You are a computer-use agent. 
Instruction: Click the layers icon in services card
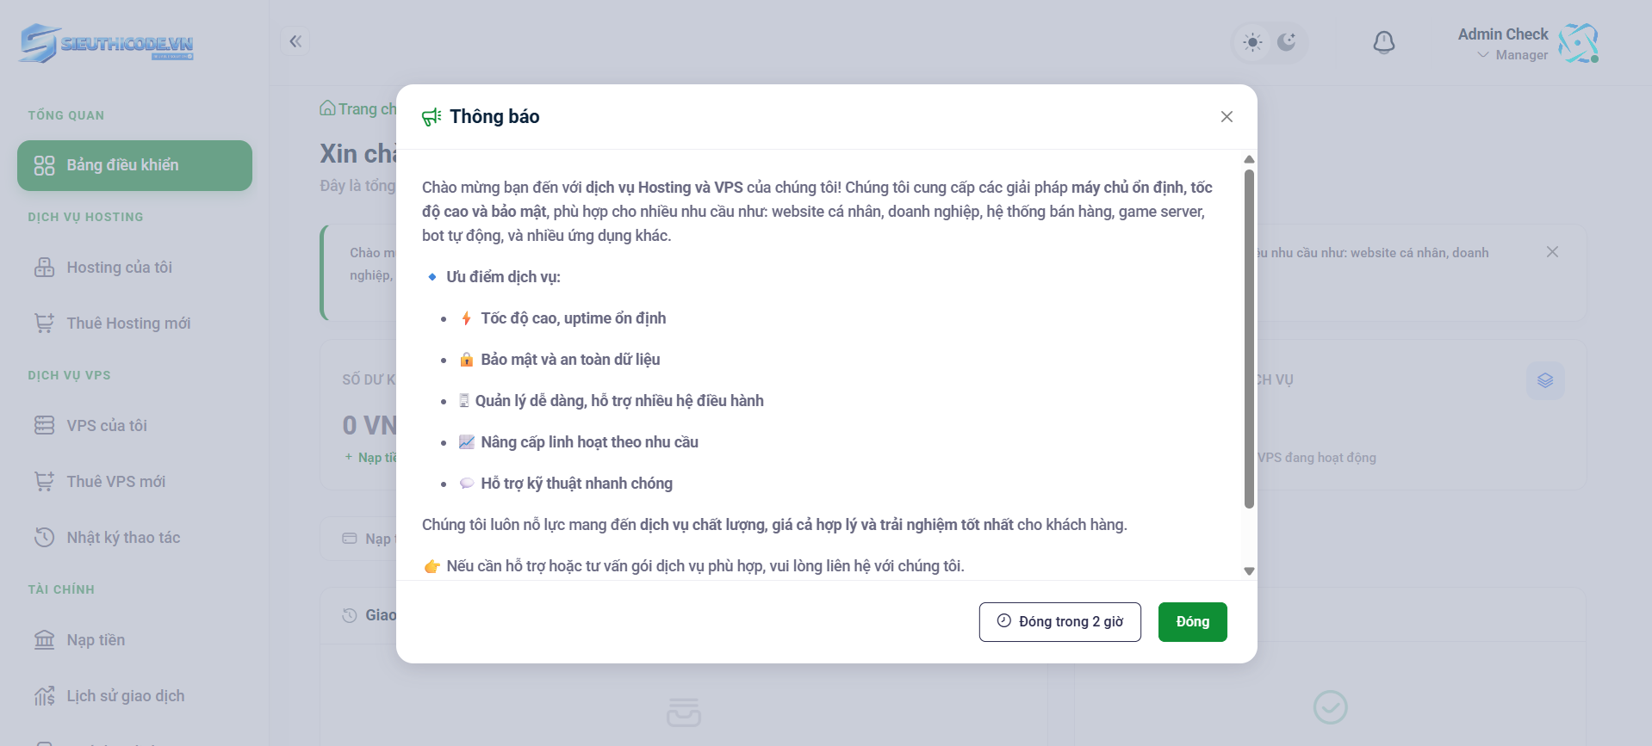[x=1545, y=380]
